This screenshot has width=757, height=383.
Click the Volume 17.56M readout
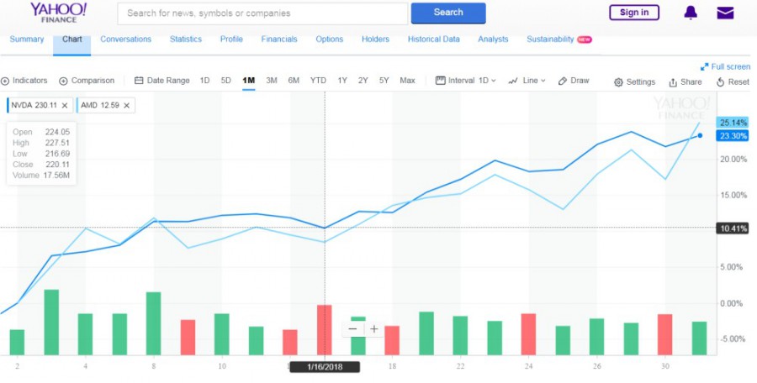[41, 175]
